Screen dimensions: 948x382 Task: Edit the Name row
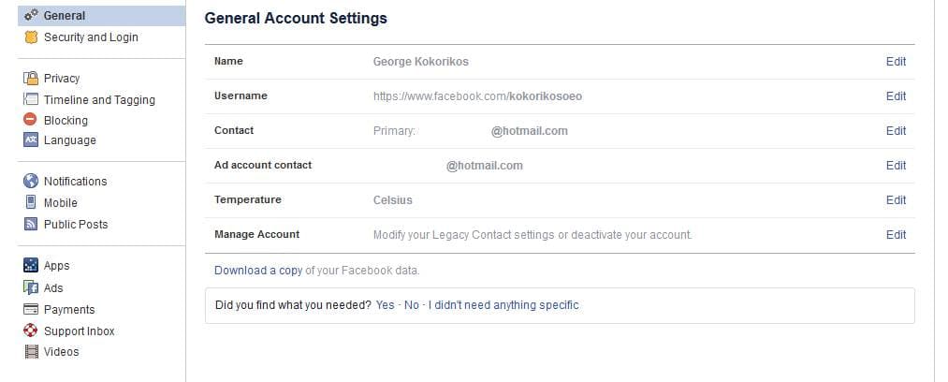[x=896, y=62]
